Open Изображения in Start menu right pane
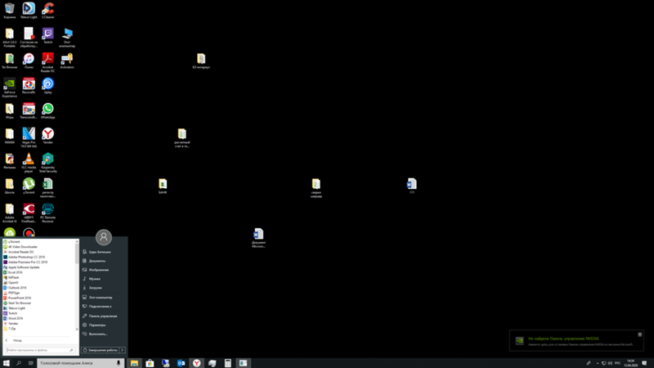 click(x=98, y=270)
